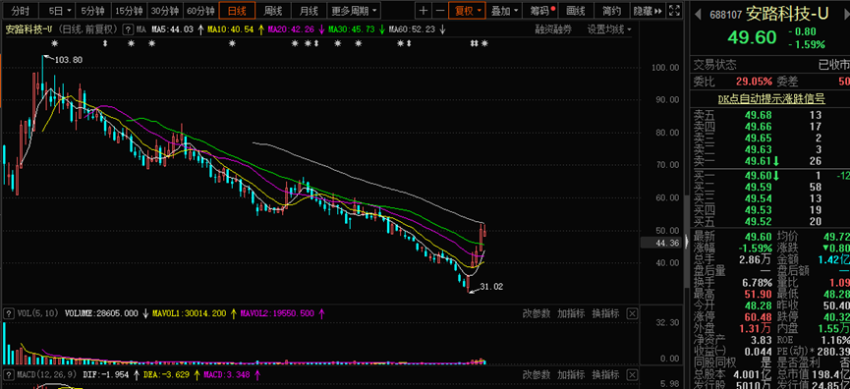Open help icon for MACD indicator
850x389 pixels.
pos(8,374)
